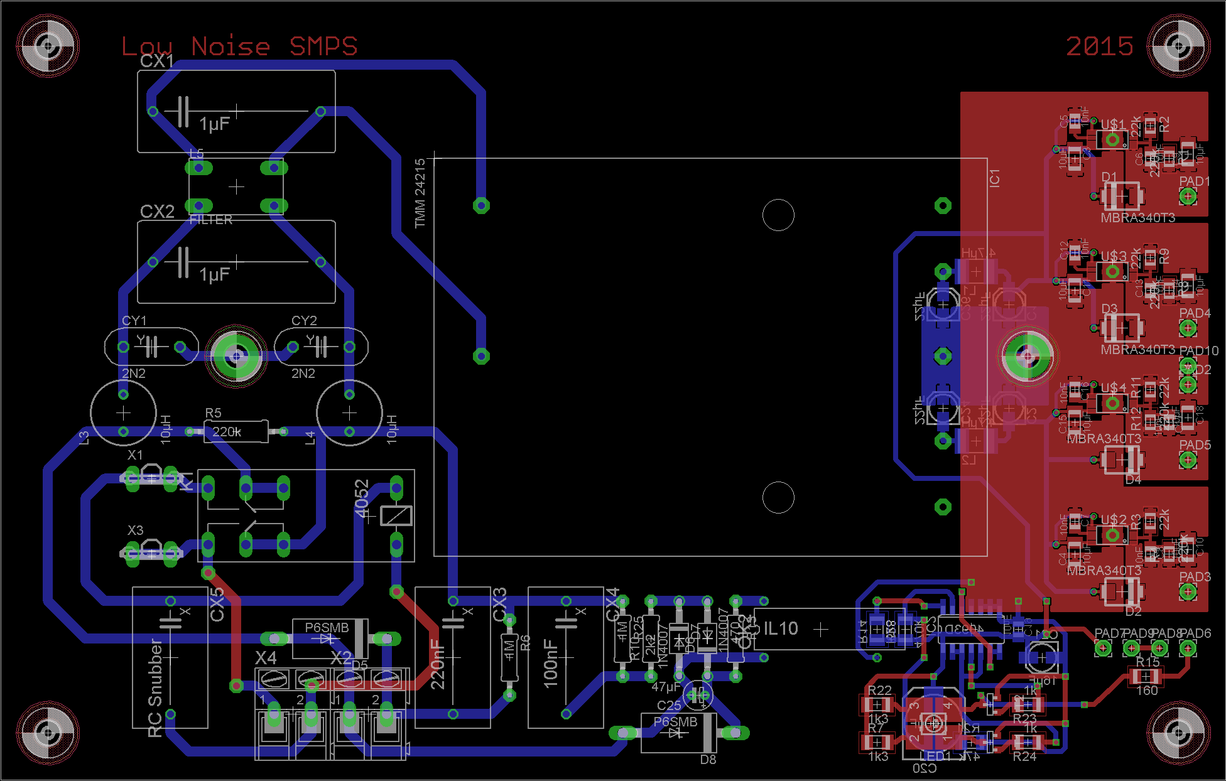Click the U$1 component label

pyautogui.click(x=1114, y=124)
